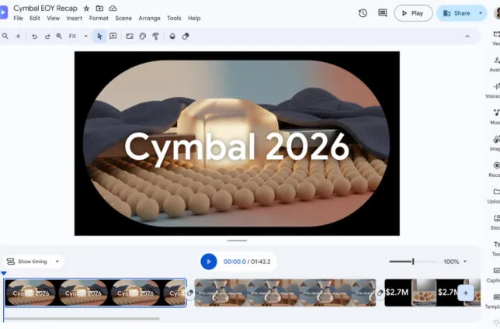
Task: Open the File menu
Action: (18, 18)
